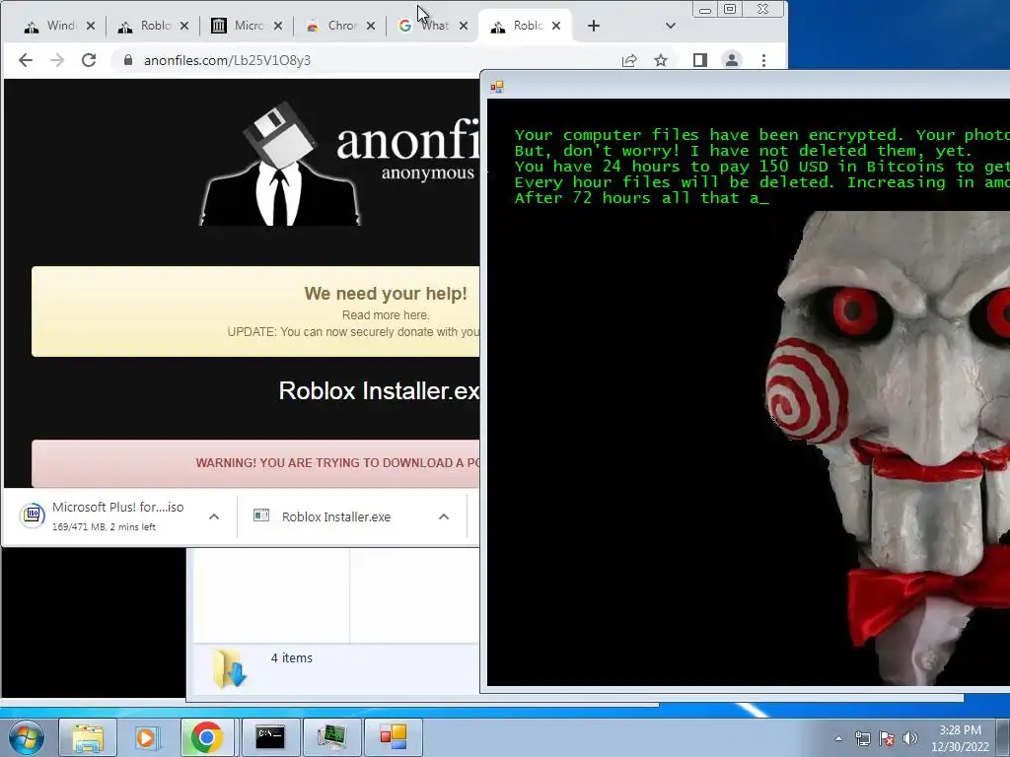
Task: Click the ransomware app taskbar icon
Action: 393,737
